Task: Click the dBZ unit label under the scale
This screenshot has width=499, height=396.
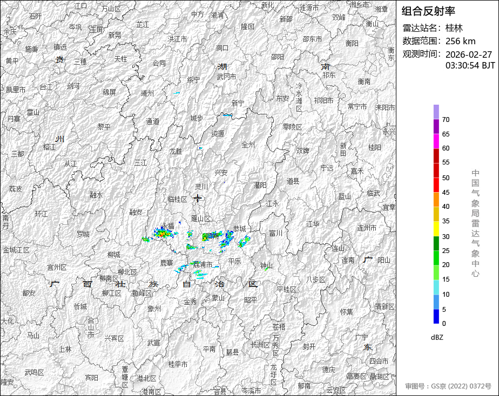Action: (x=437, y=337)
